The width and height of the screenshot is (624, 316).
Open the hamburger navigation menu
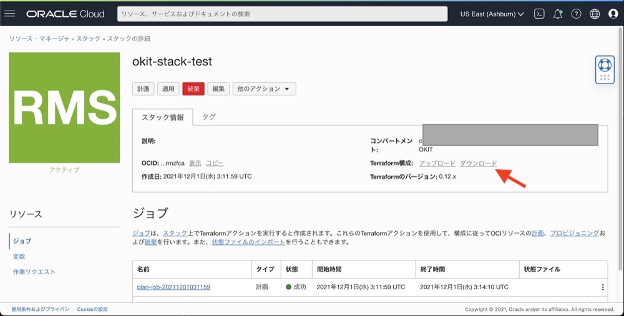10,14
